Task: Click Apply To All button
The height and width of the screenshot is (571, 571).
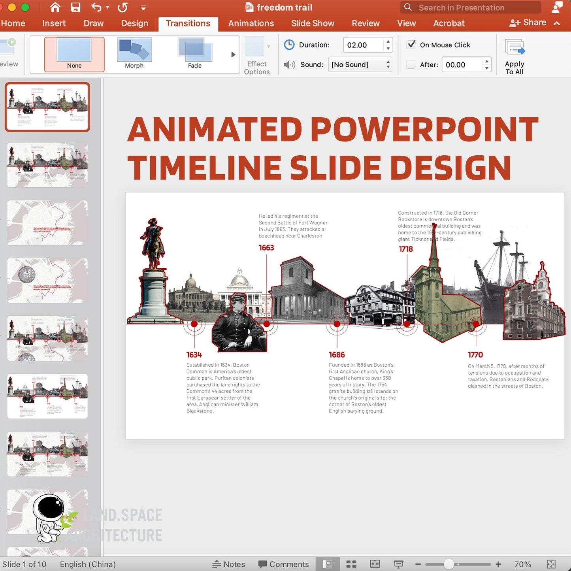Action: click(x=514, y=57)
